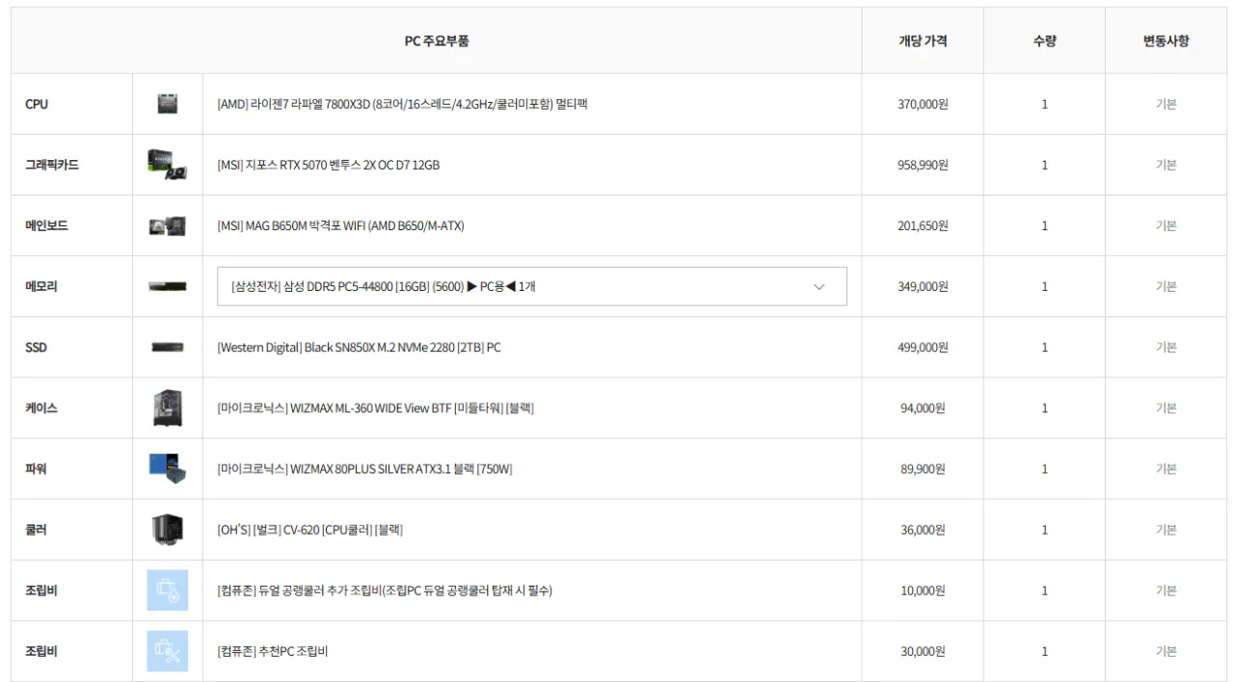
Task: Click 기본 status in the 메모리 row
Action: 1166,286
